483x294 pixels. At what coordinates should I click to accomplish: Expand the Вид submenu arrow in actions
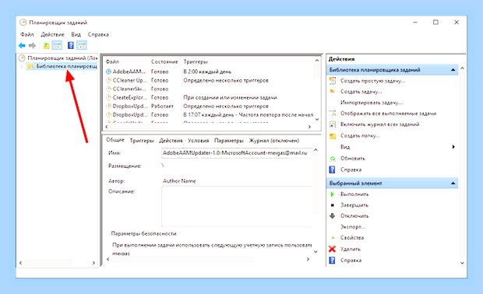click(453, 147)
